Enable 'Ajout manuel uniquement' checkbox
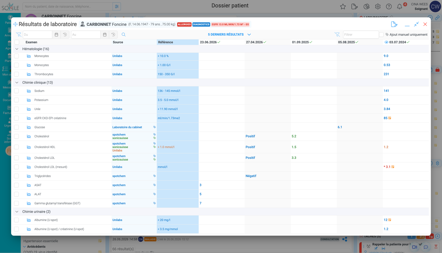Screen dimensions: 442x253 pos(381,35)
